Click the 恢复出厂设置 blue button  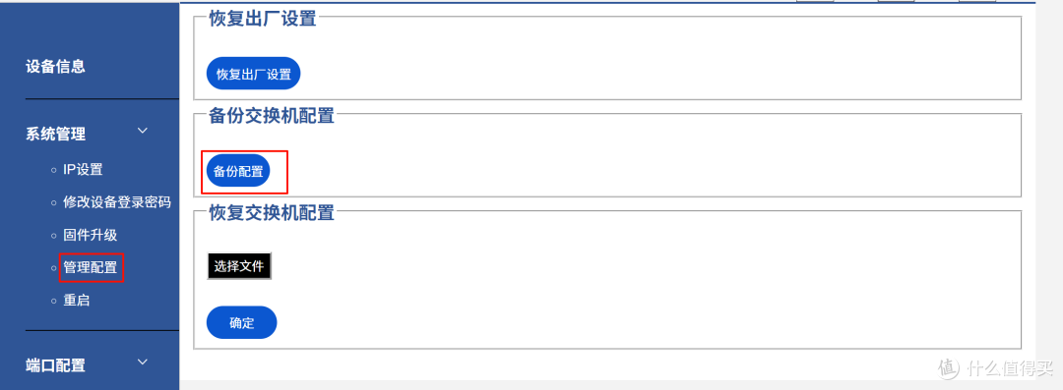pyautogui.click(x=253, y=74)
